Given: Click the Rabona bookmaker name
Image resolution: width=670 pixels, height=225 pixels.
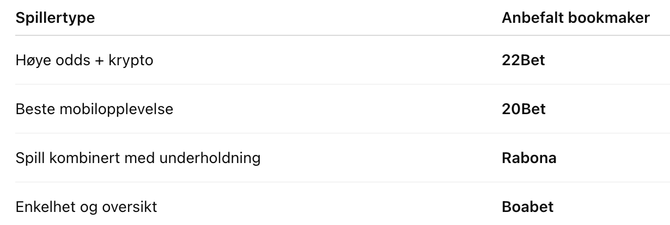Looking at the screenshot, I should coord(528,158).
